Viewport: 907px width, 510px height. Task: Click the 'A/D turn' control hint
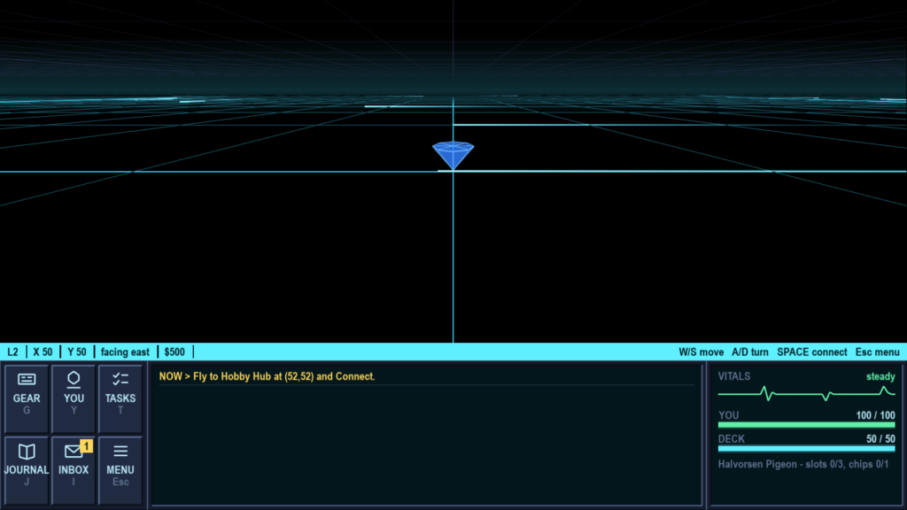click(750, 352)
